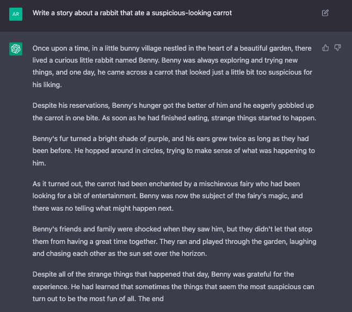Click the paragraph starting "Despite his reservations"

(x=175, y=112)
